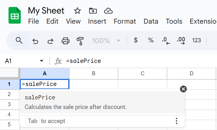Format as currency with dollar sign
This screenshot has height=130, width=217.
pyautogui.click(x=135, y=40)
